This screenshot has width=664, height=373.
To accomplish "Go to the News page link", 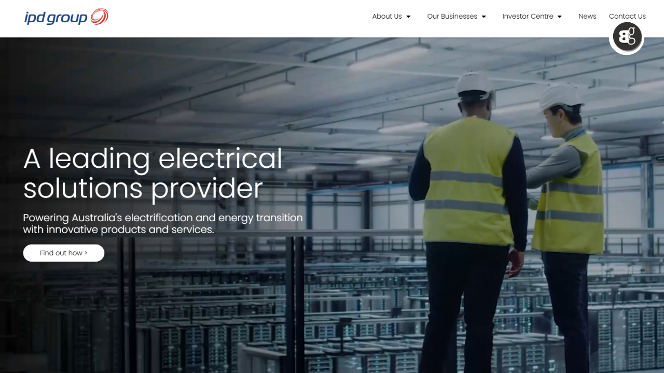I will [587, 17].
